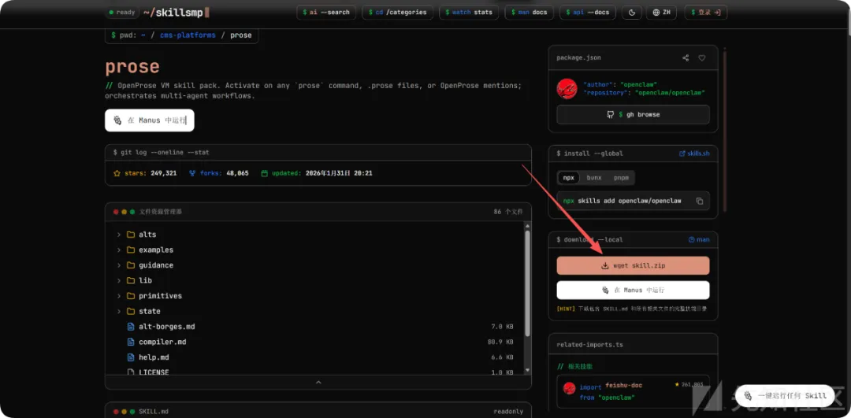Go to ~/skillsmp home logo

point(176,12)
